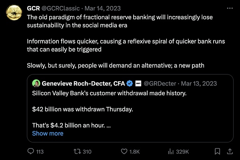Like the tweet with the heart icon

(124, 152)
